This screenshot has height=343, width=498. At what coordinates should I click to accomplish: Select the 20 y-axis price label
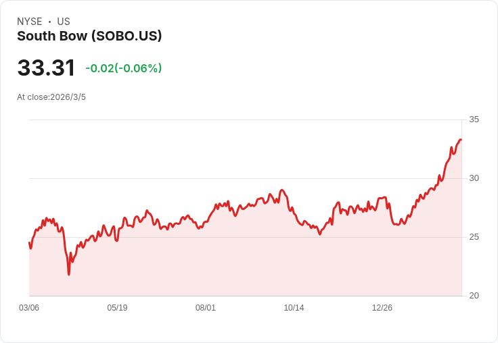click(474, 296)
